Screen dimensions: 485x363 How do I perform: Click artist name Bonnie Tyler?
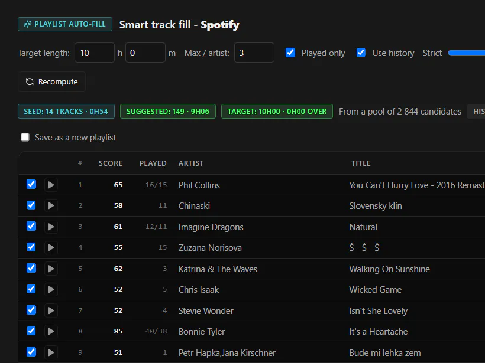point(202,332)
